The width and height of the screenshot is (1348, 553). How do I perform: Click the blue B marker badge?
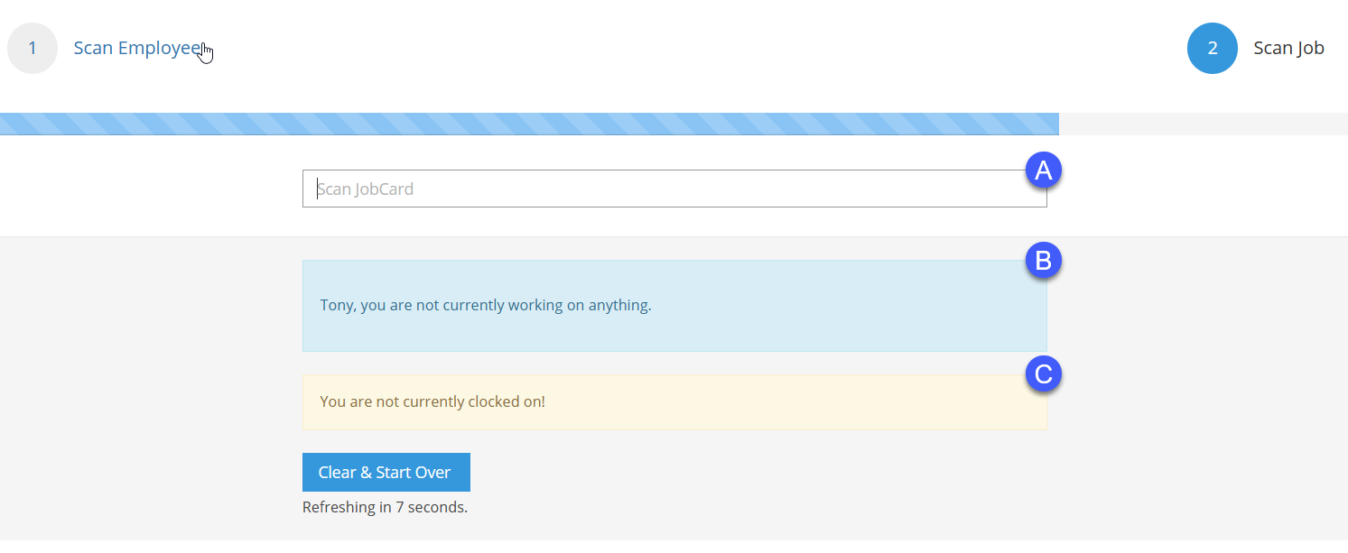(1044, 261)
